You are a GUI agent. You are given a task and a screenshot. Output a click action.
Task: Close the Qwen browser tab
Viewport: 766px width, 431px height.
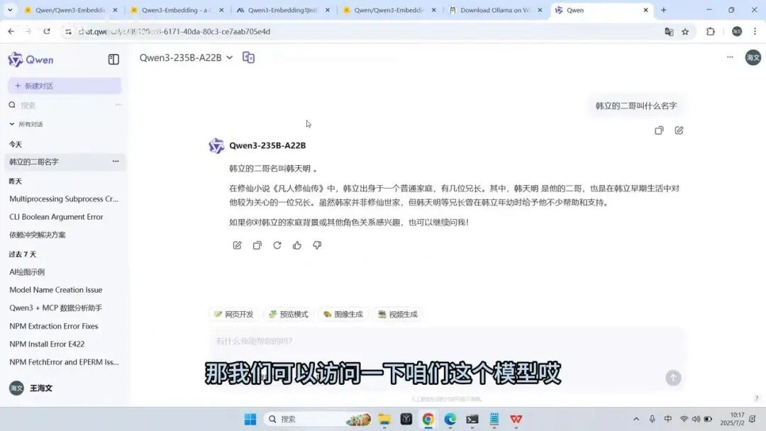[645, 10]
